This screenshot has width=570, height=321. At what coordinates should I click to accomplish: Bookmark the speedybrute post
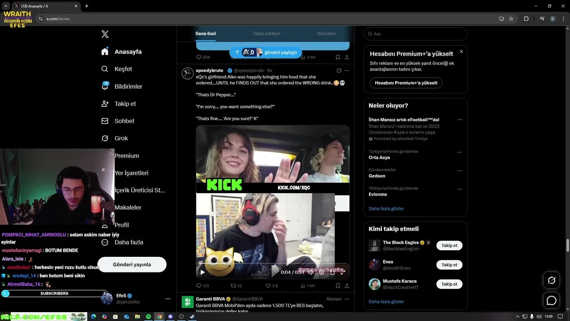pos(338,286)
